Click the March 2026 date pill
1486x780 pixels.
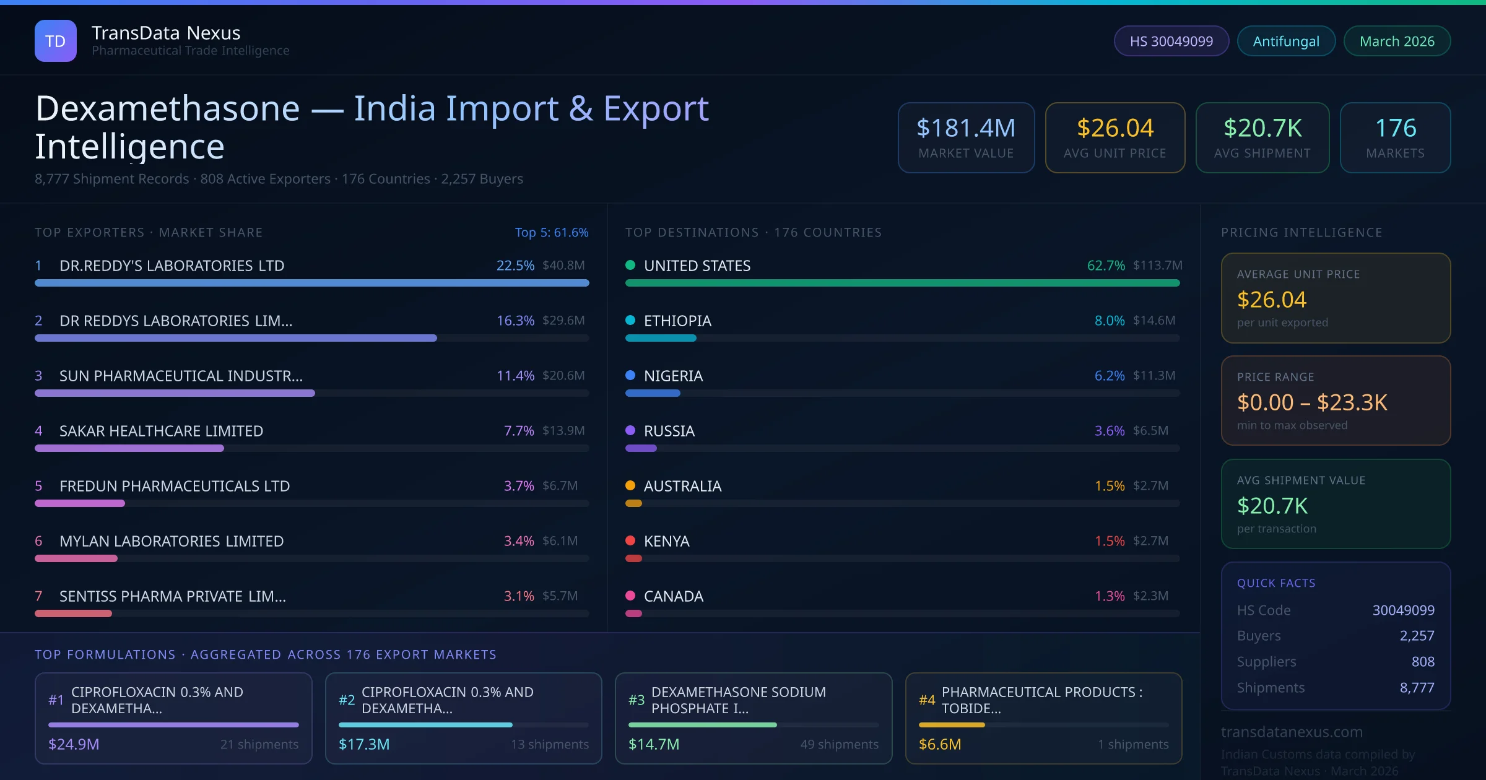pos(1397,41)
